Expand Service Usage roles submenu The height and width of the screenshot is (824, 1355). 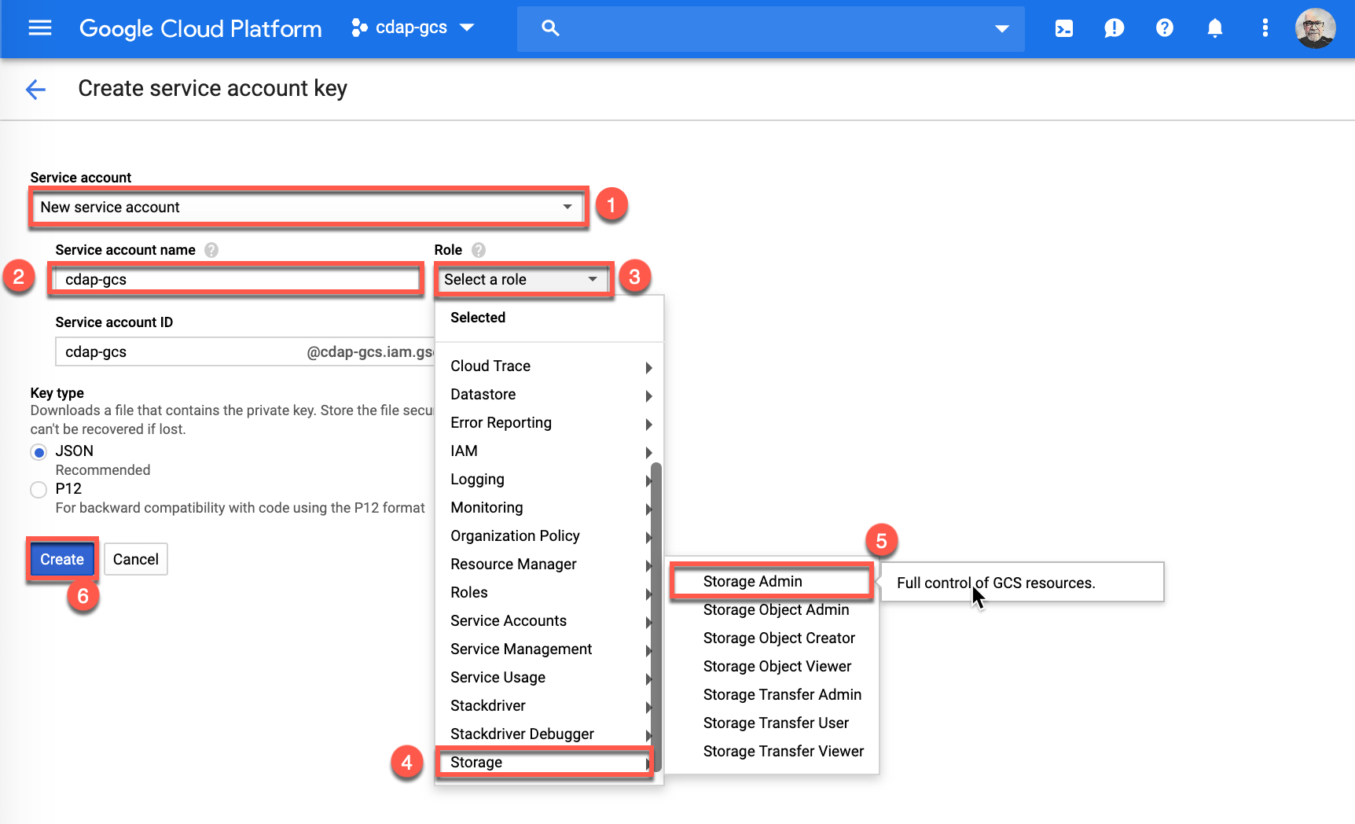[x=544, y=678]
